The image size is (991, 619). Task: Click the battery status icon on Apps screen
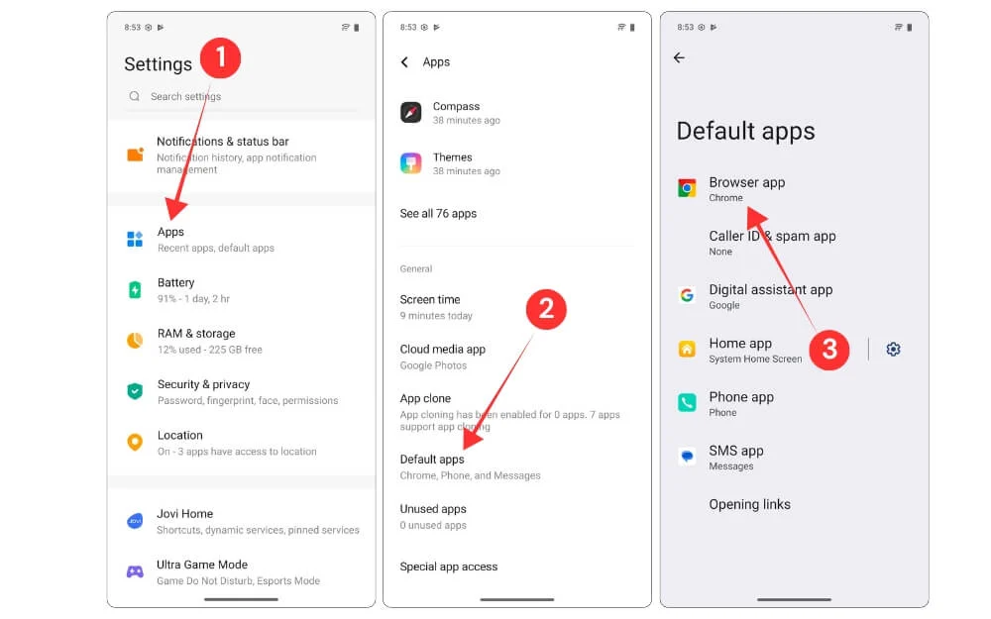632,27
